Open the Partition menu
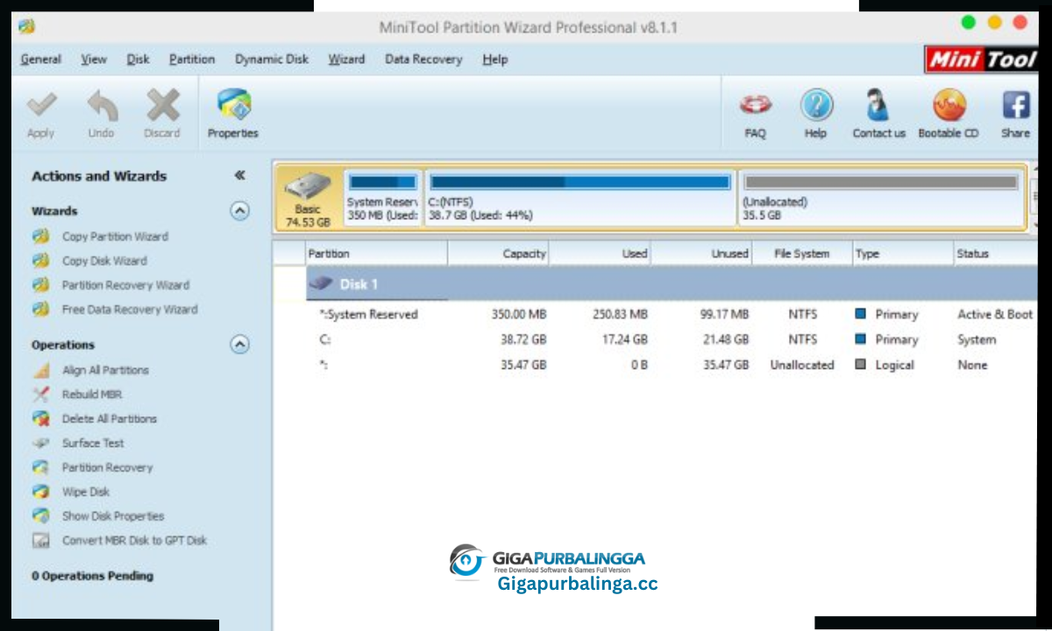 [192, 60]
